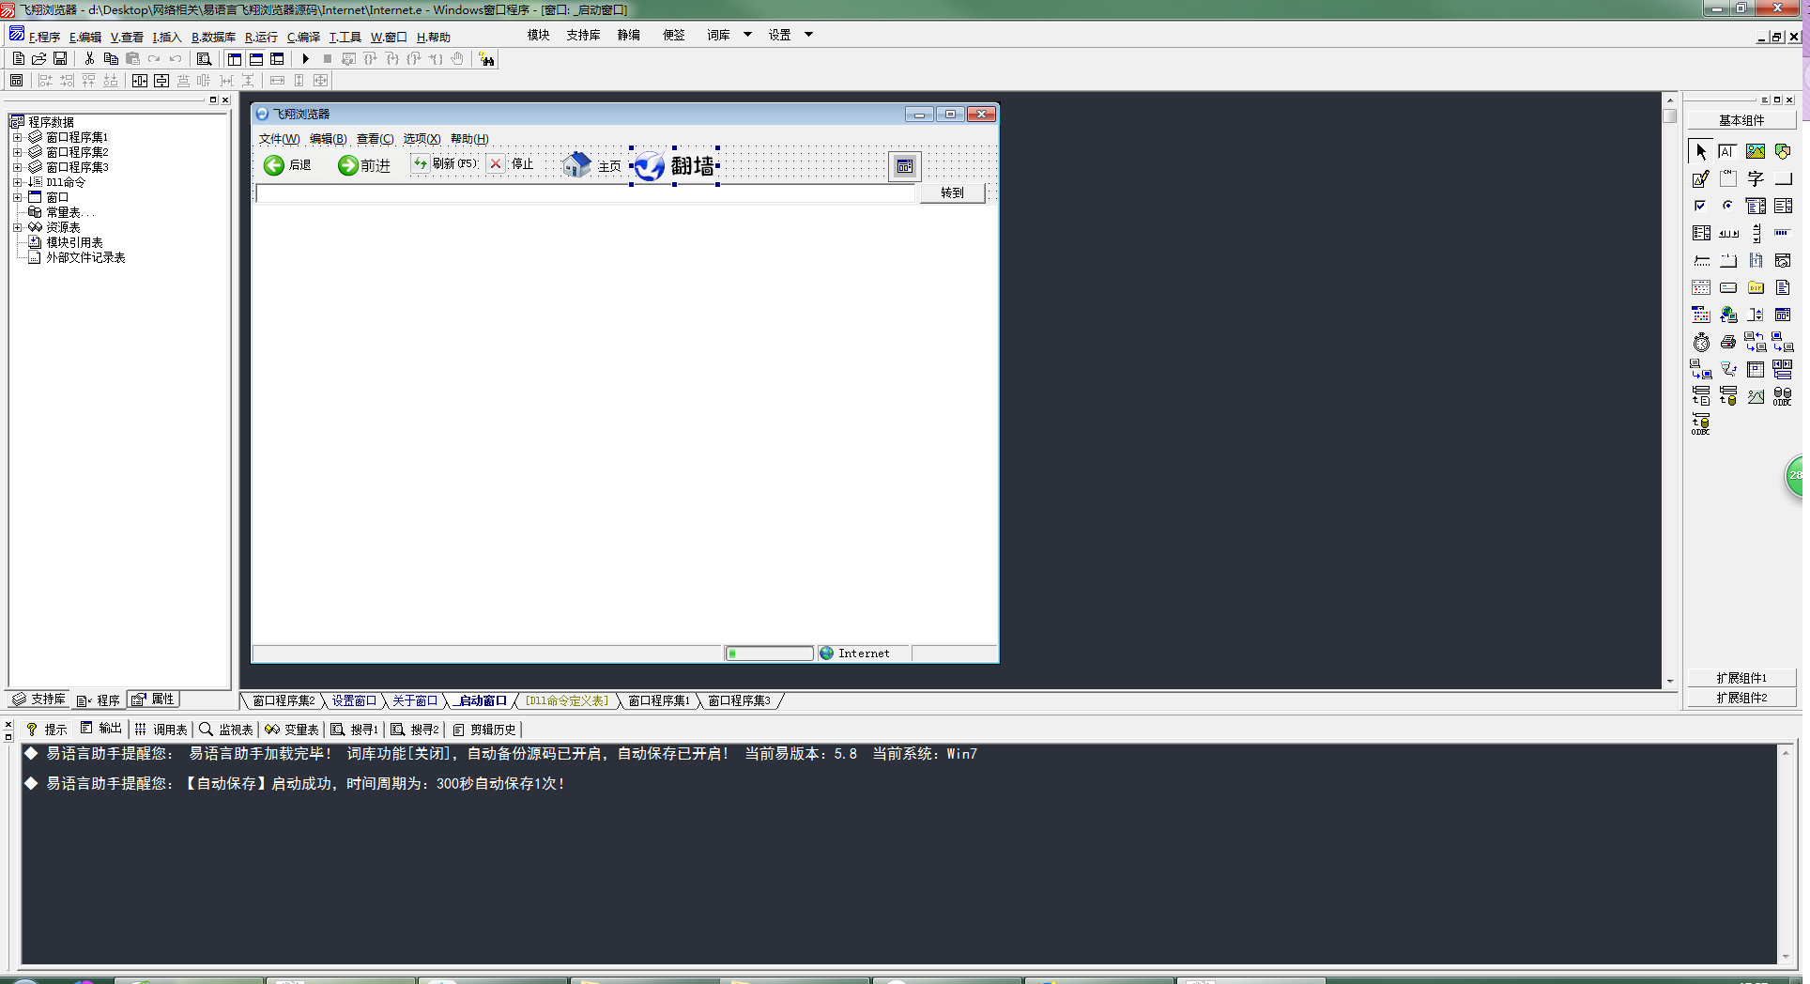Toggle the component box panel view button
This screenshot has height=984, width=1810.
point(277,58)
